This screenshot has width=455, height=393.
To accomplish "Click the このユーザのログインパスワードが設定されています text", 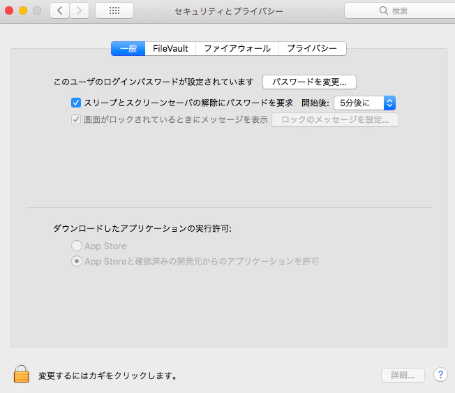I will point(154,82).
